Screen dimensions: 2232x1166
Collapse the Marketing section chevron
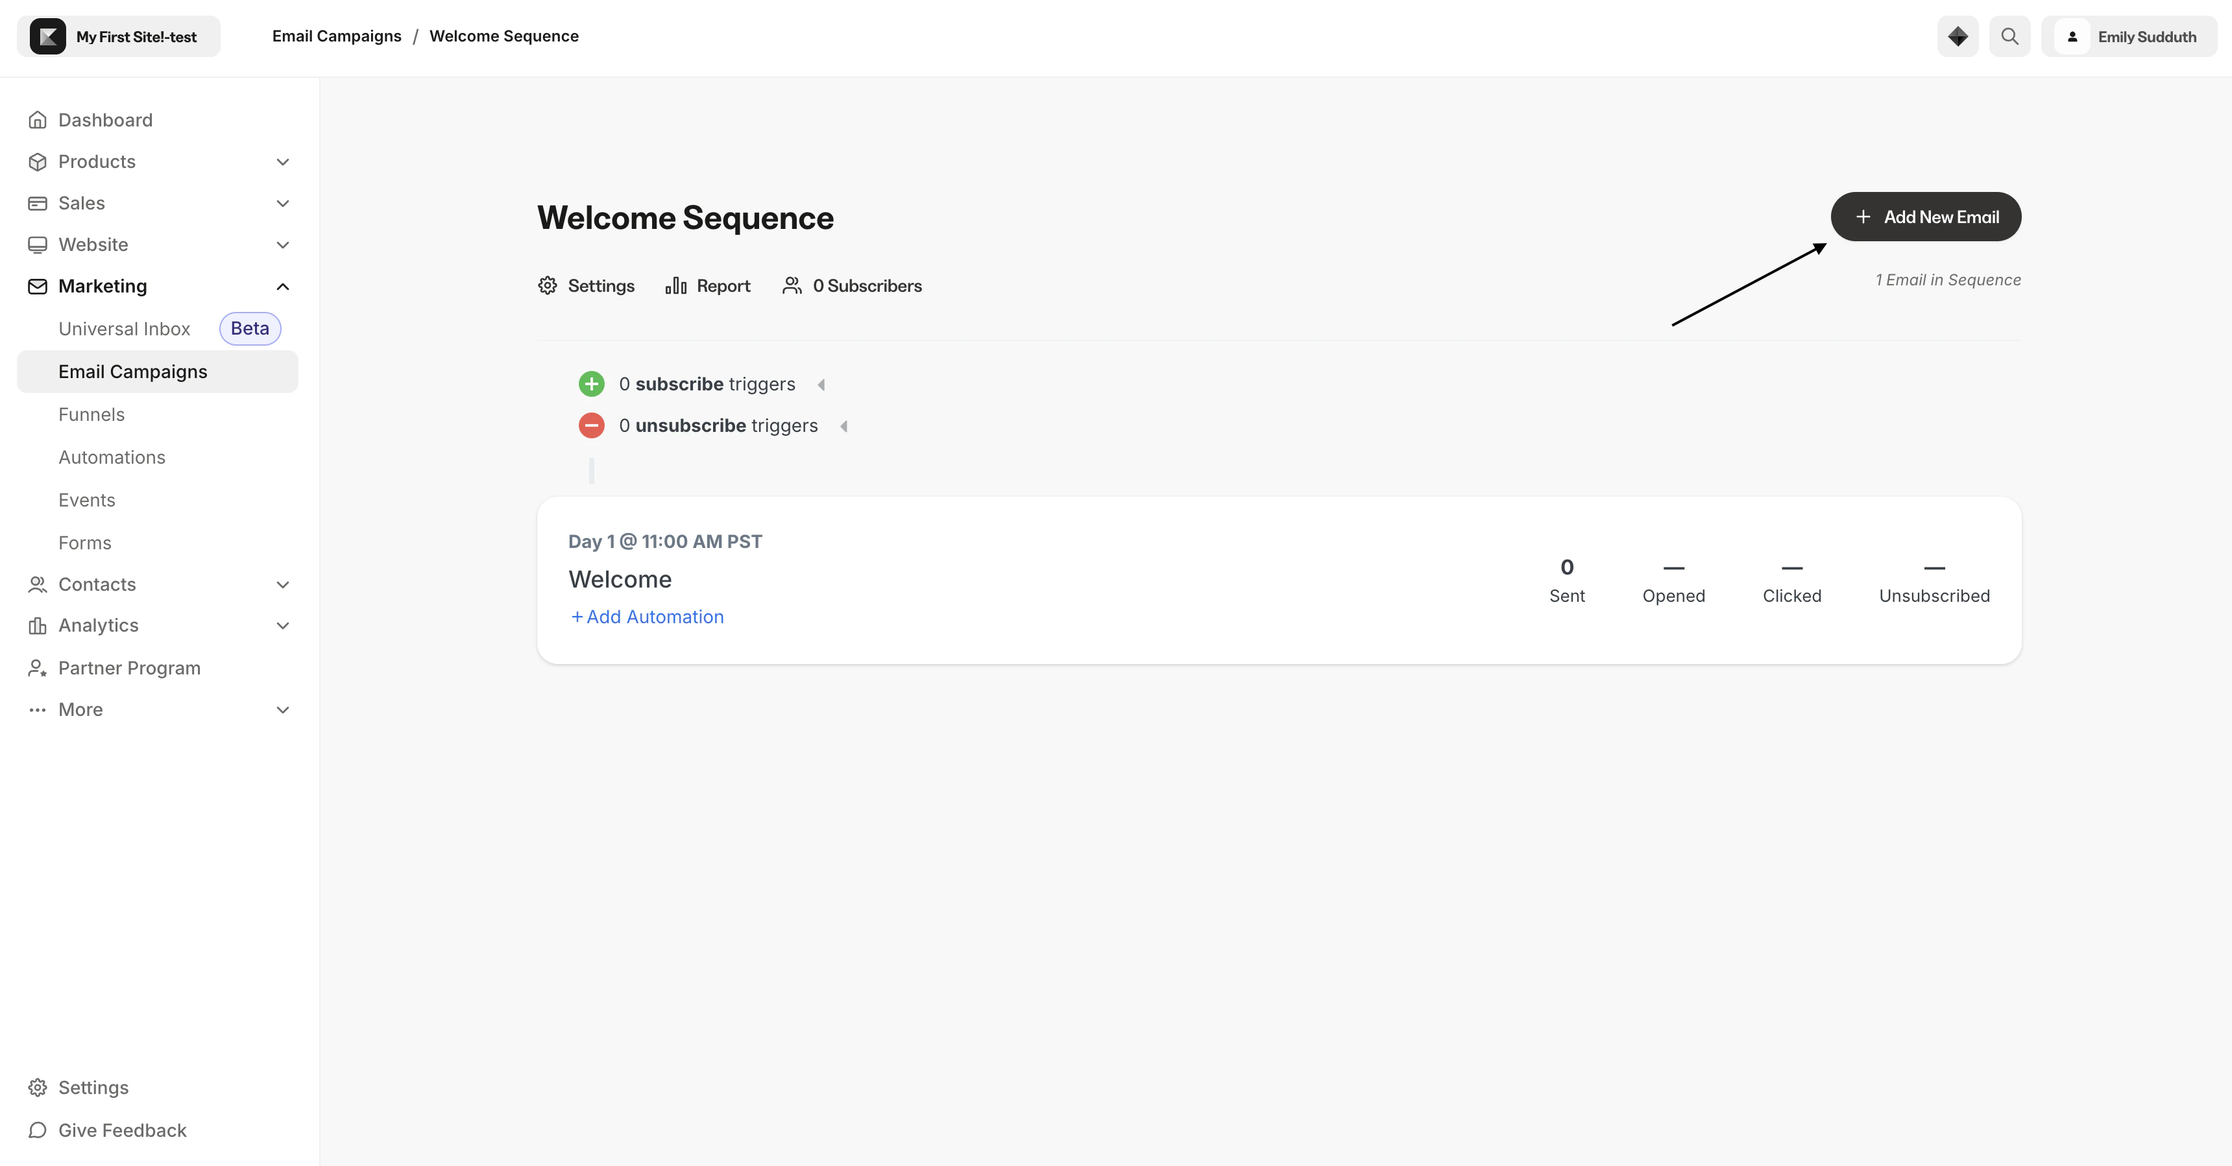pos(282,286)
